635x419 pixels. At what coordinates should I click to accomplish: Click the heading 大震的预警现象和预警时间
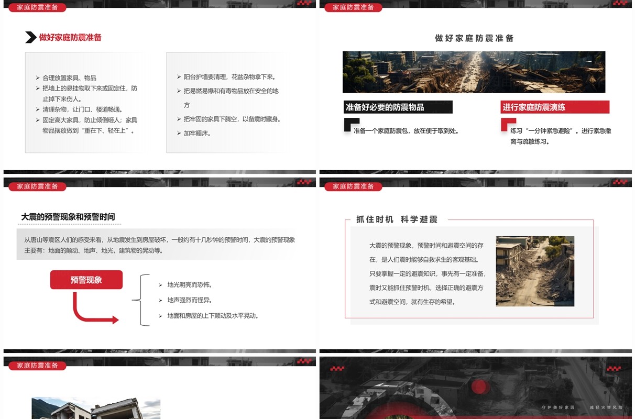[x=68, y=217]
